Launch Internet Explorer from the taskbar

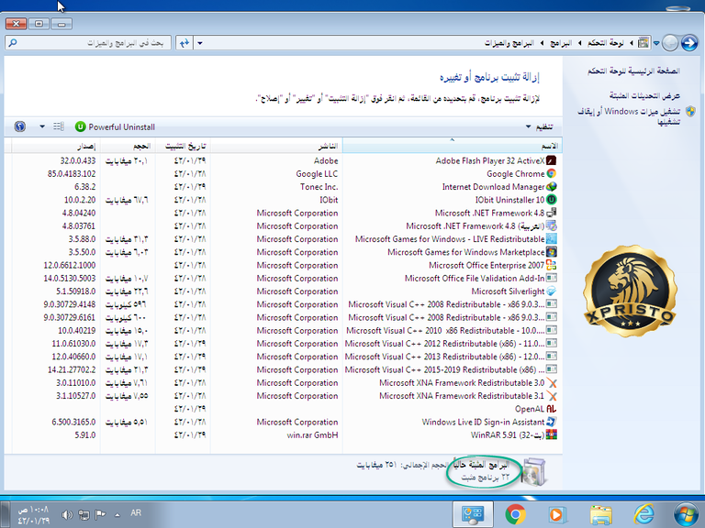[643, 514]
